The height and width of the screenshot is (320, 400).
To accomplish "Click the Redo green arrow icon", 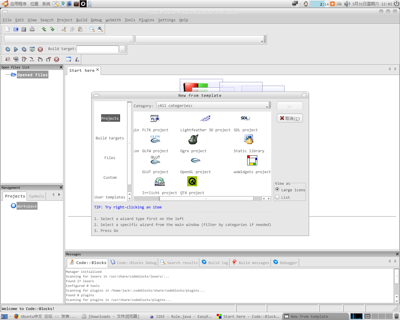I will pos(52,29).
